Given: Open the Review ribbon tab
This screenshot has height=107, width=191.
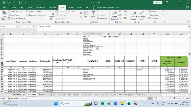Looking at the screenshot, I should [x=70, y=7].
